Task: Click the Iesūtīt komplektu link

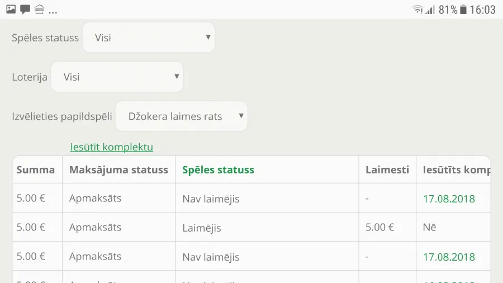Action: coord(112,147)
